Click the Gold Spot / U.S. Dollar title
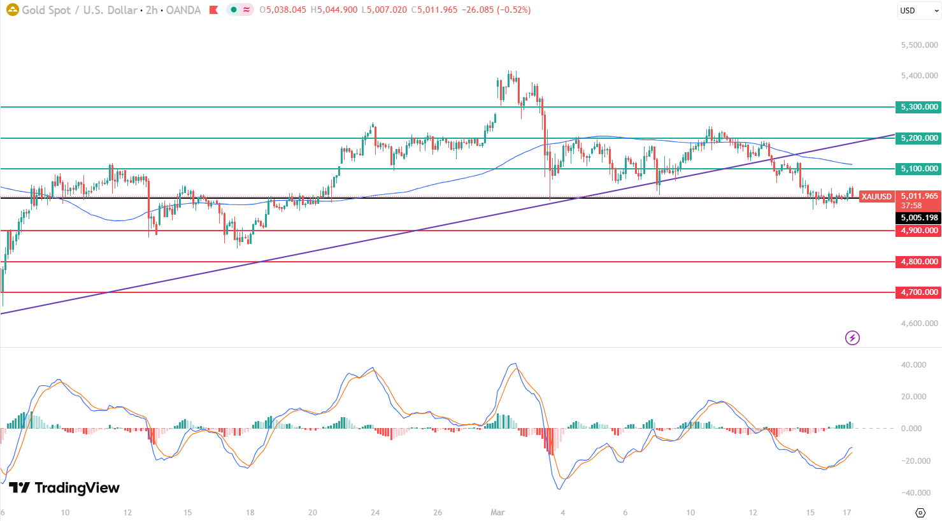 pyautogui.click(x=80, y=10)
